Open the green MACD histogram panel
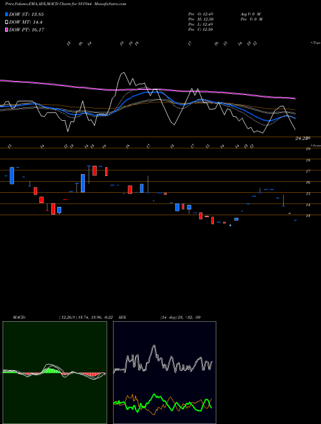 point(55,373)
